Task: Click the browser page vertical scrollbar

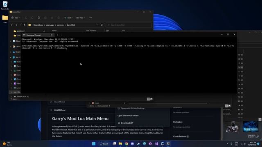Action: 222,123
